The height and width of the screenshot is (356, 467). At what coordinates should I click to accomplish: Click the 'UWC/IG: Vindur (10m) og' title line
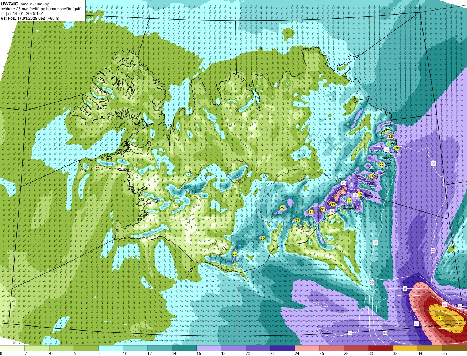pos(25,4)
